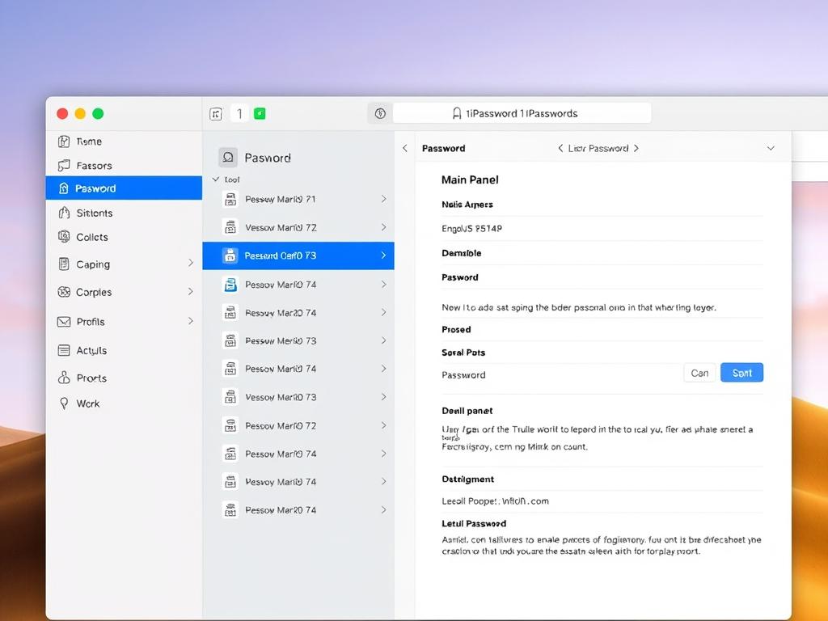Click the green toolbar icon
The height and width of the screenshot is (621, 828).
pos(260,113)
